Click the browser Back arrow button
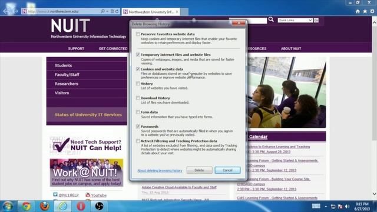 (6, 11)
